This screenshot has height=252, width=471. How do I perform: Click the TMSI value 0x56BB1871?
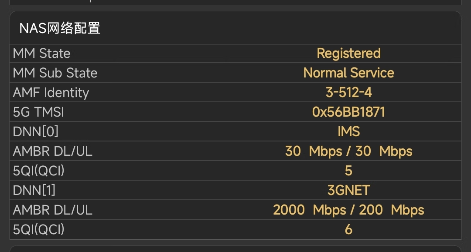coord(348,112)
